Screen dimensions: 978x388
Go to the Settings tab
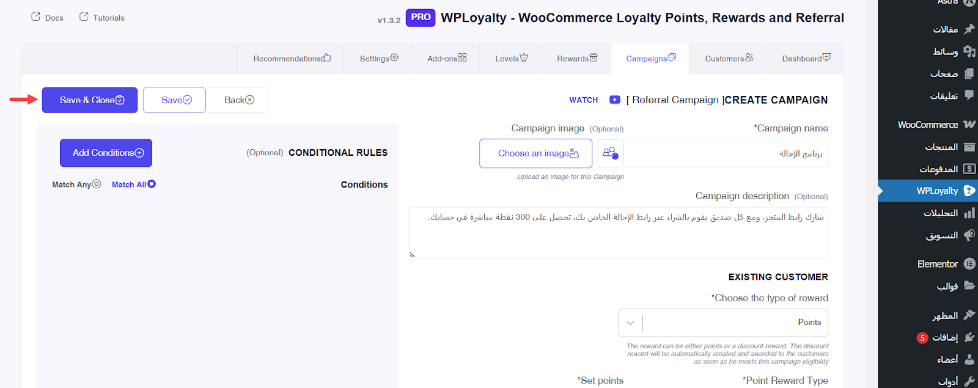pos(378,59)
